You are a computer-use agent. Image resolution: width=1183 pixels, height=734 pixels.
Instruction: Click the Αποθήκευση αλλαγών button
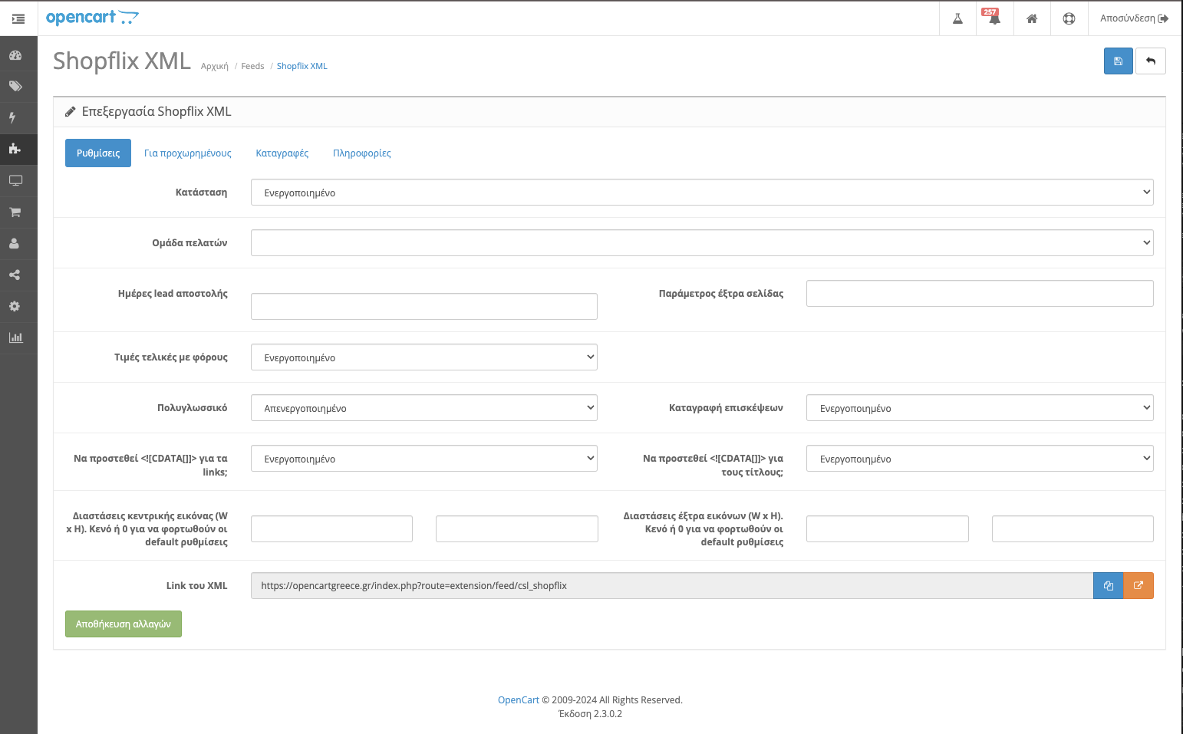point(124,624)
